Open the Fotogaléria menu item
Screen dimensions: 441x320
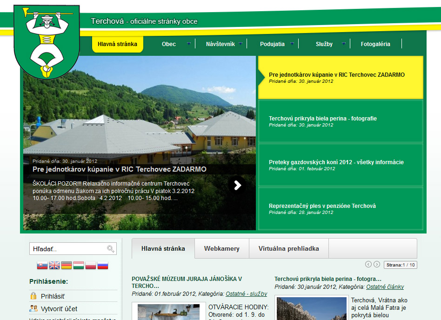click(x=375, y=44)
